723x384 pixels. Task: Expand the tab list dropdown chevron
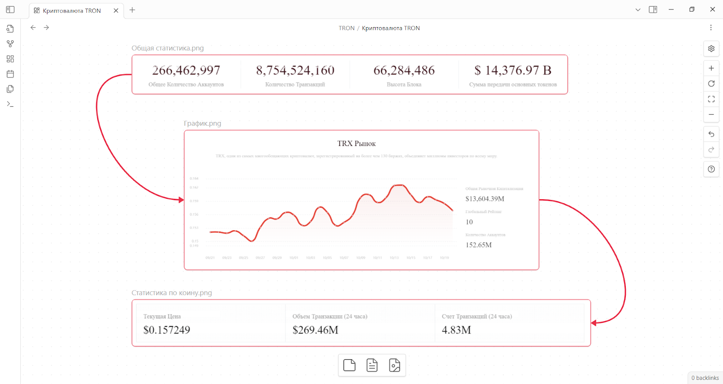(x=638, y=9)
